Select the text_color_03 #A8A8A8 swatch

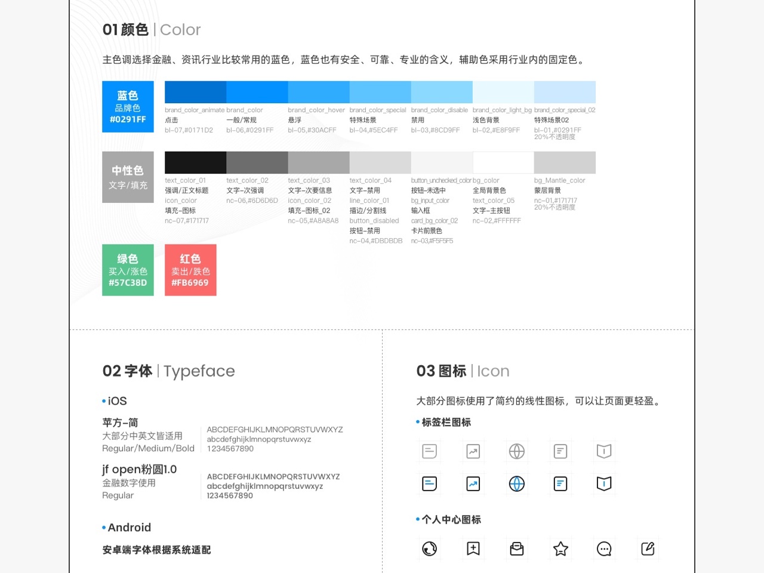pos(319,162)
